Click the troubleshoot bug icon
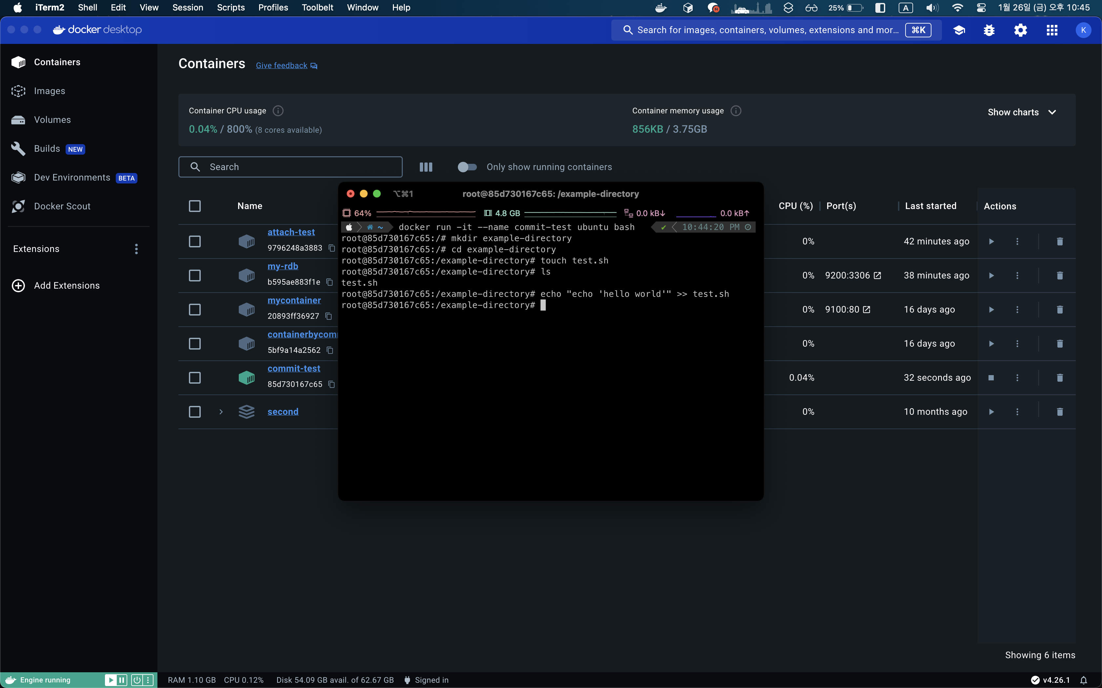 click(x=989, y=30)
